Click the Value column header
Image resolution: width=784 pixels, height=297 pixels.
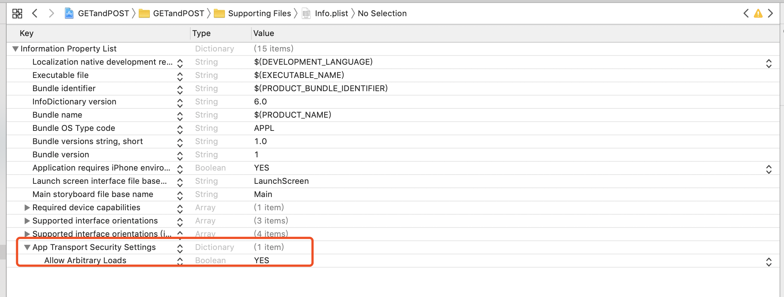point(264,33)
